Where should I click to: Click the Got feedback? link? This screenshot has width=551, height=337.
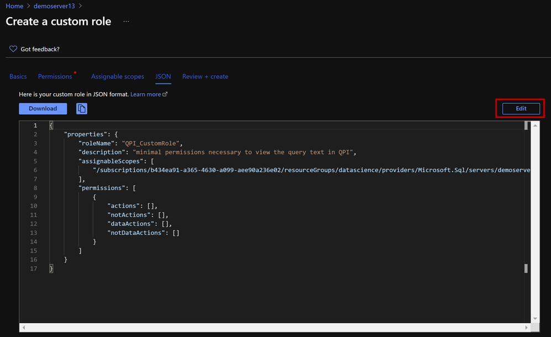tap(40, 49)
